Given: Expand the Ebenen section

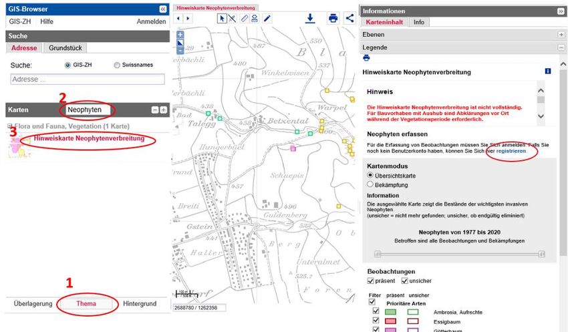Looking at the screenshot, I should point(561,34).
